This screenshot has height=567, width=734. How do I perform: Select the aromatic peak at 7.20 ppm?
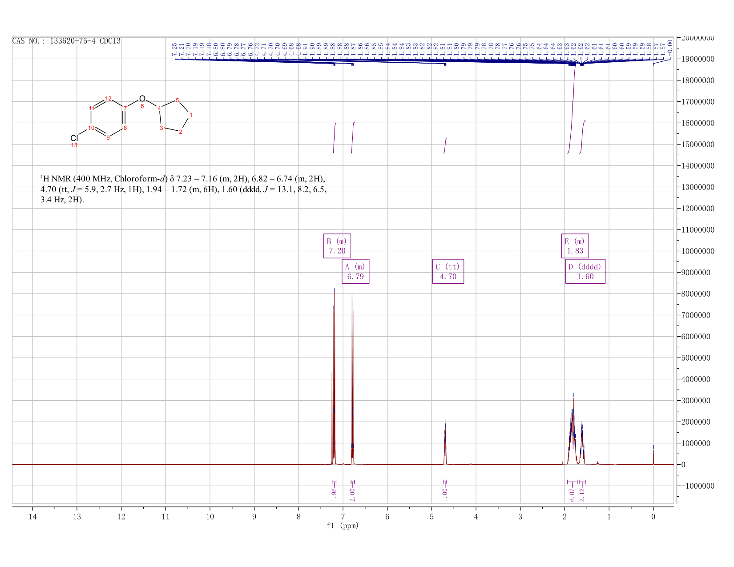(x=334, y=378)
